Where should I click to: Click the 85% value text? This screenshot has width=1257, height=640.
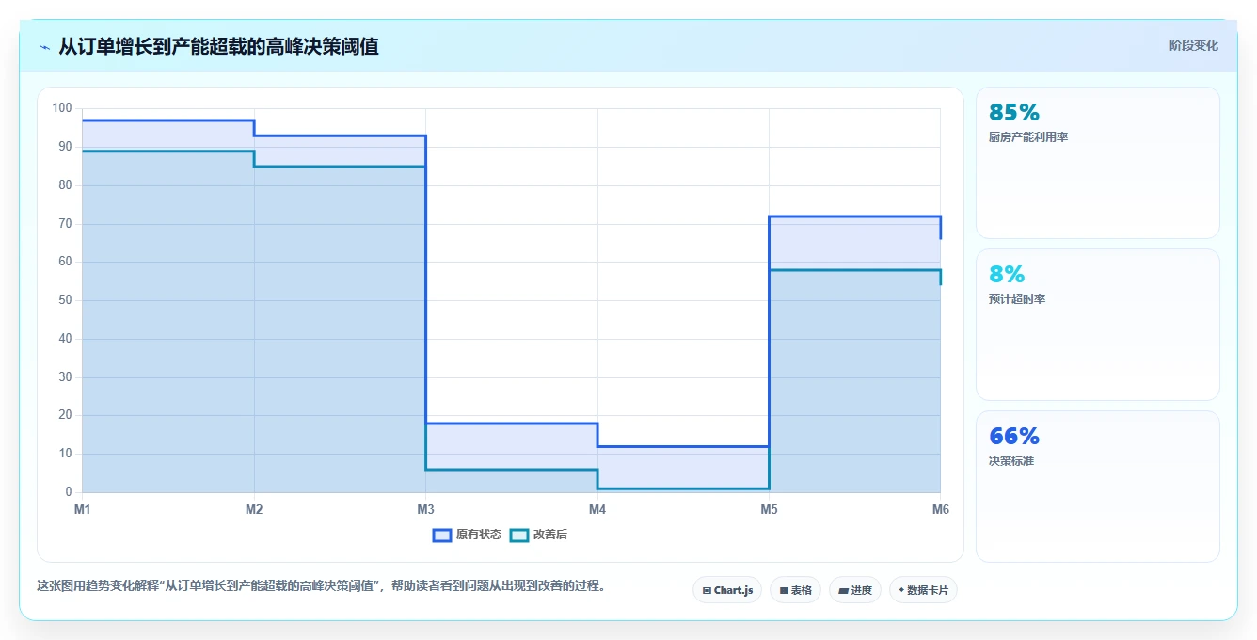[x=1014, y=112]
